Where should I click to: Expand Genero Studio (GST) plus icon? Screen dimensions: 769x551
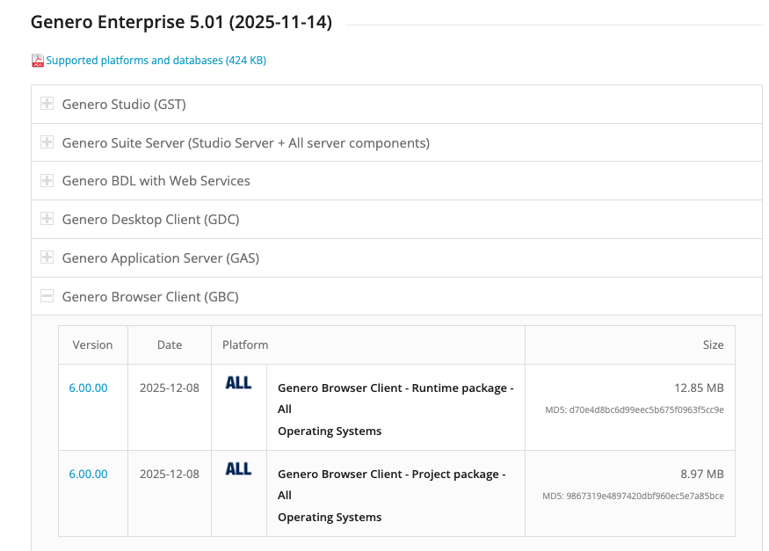coord(47,104)
